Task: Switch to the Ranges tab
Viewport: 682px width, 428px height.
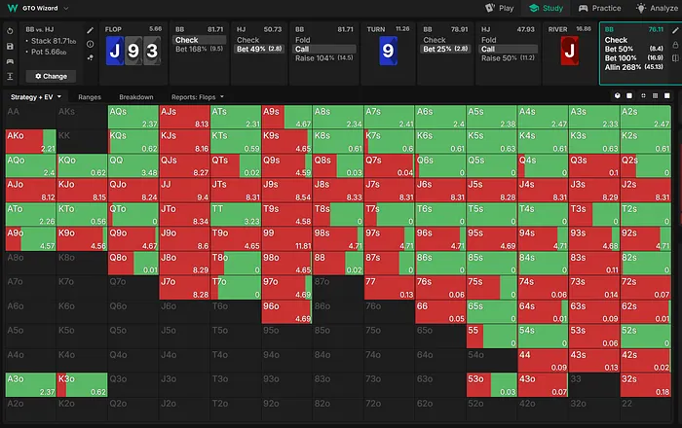Action: click(x=90, y=97)
